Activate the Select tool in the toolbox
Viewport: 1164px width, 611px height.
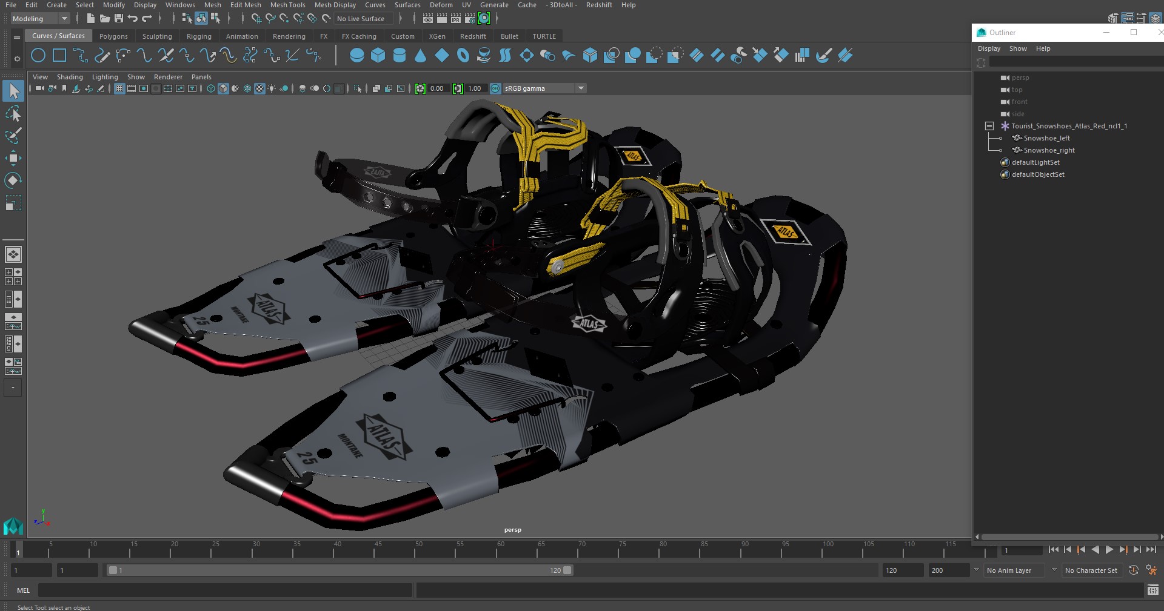tap(13, 91)
